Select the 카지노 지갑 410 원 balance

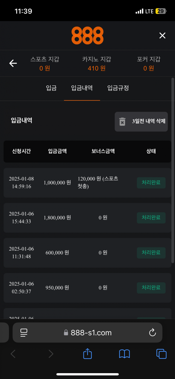pyautogui.click(x=97, y=64)
